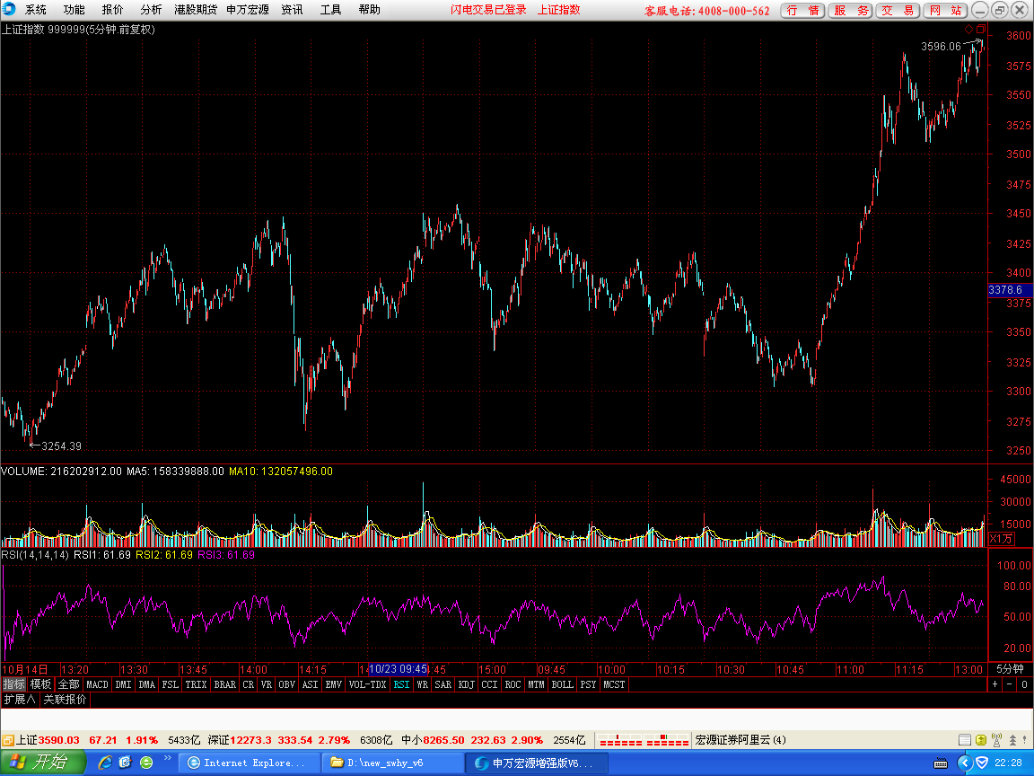This screenshot has width=1034, height=776.
Task: Click the 交易 button
Action: click(x=898, y=10)
